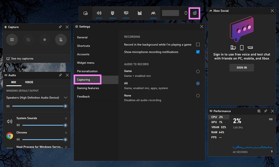Screen dimensions: 279x167
Task: Favorite Chrome with its star icon
Action: [x=66, y=133]
